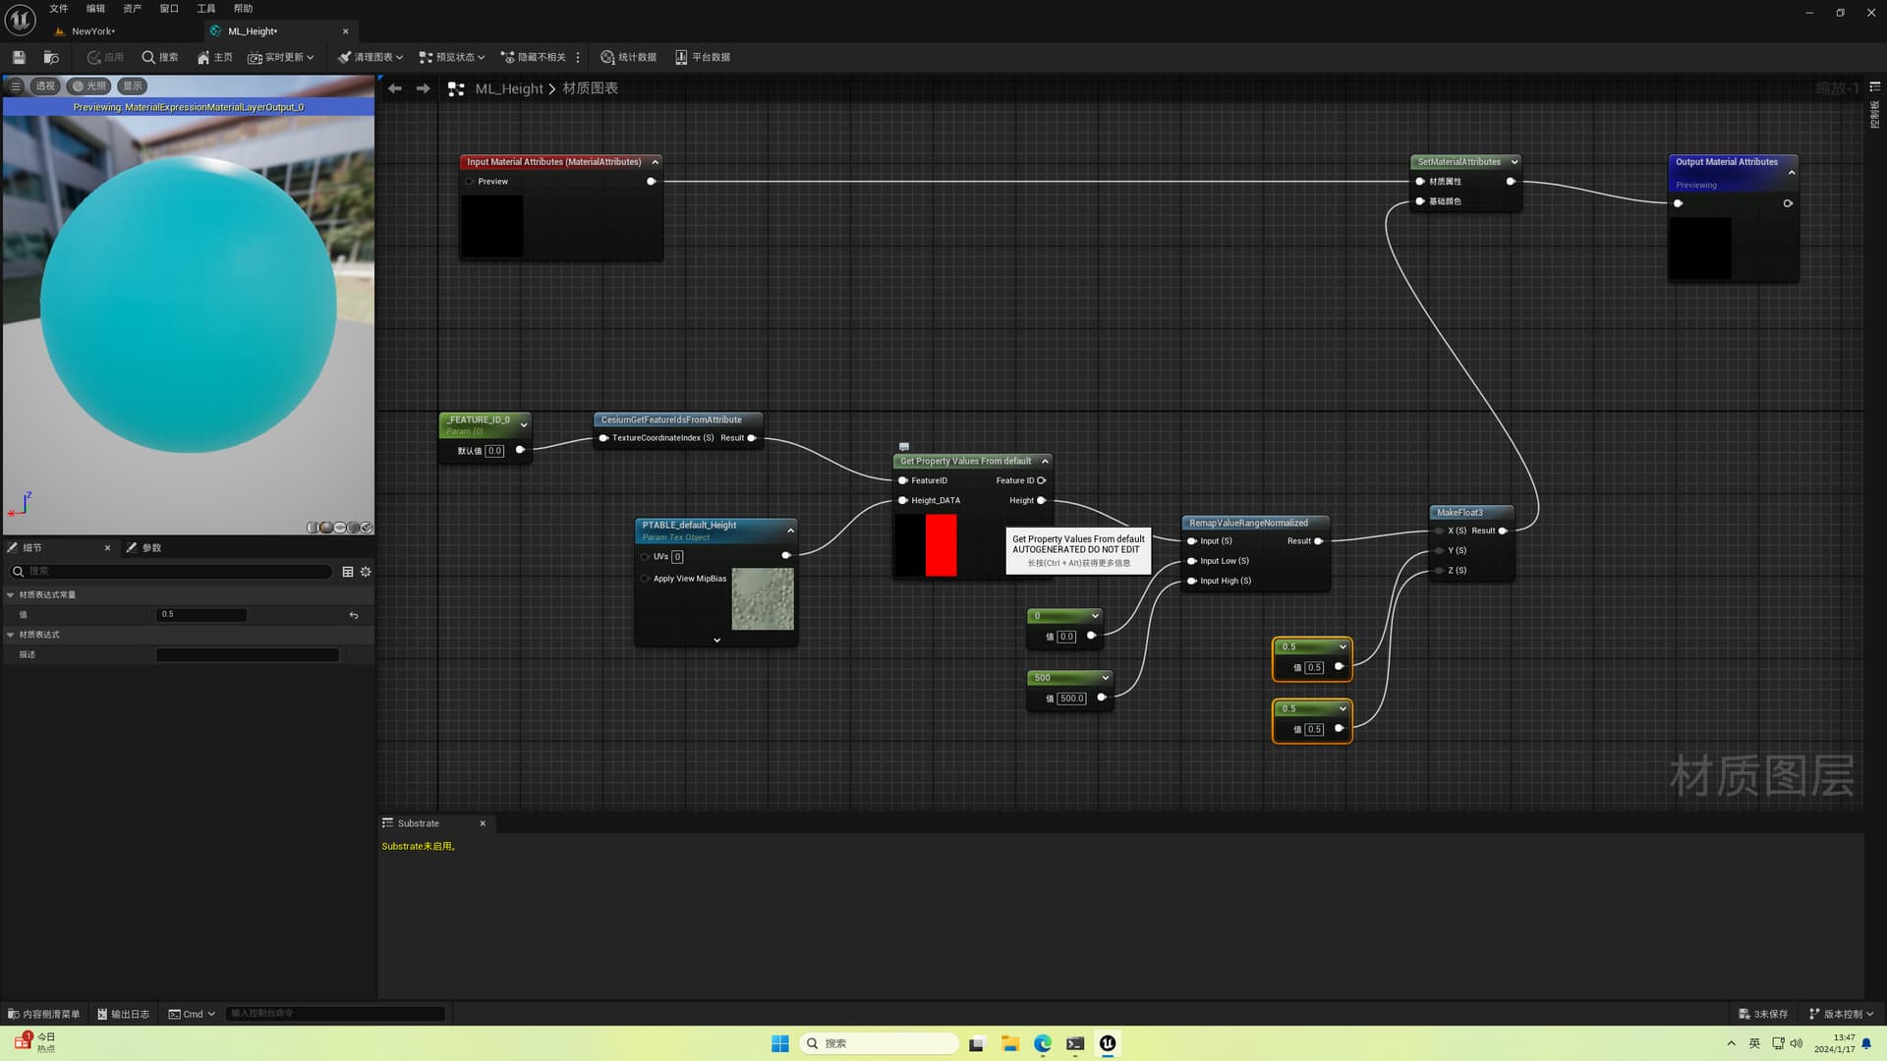Open 统计数据 stats panel
1887x1061 pixels.
point(628,57)
